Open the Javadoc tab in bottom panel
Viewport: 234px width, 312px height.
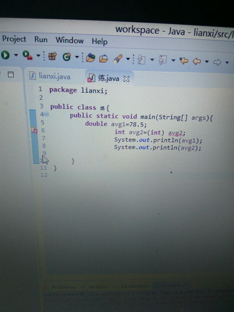click(x=98, y=287)
